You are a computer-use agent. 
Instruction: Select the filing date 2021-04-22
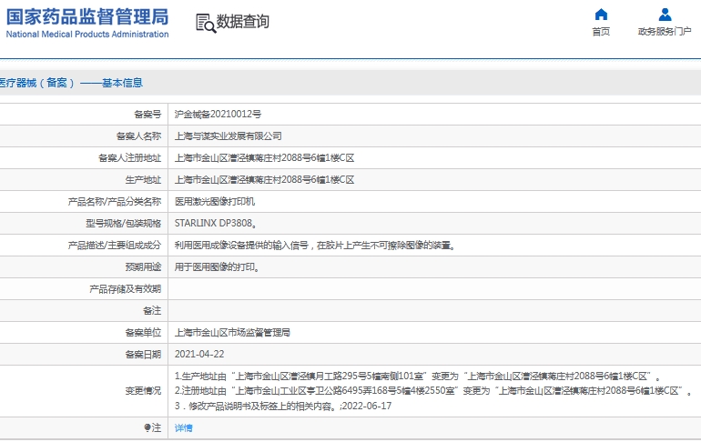[x=199, y=355]
